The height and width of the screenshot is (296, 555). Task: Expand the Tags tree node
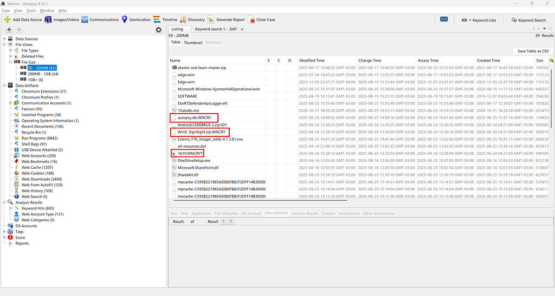click(x=4, y=232)
